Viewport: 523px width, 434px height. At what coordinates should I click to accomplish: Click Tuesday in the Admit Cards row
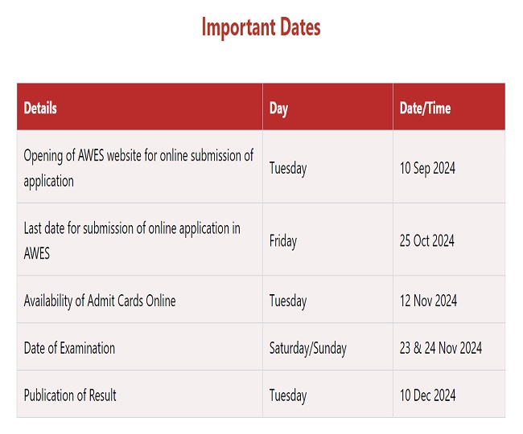click(x=288, y=301)
